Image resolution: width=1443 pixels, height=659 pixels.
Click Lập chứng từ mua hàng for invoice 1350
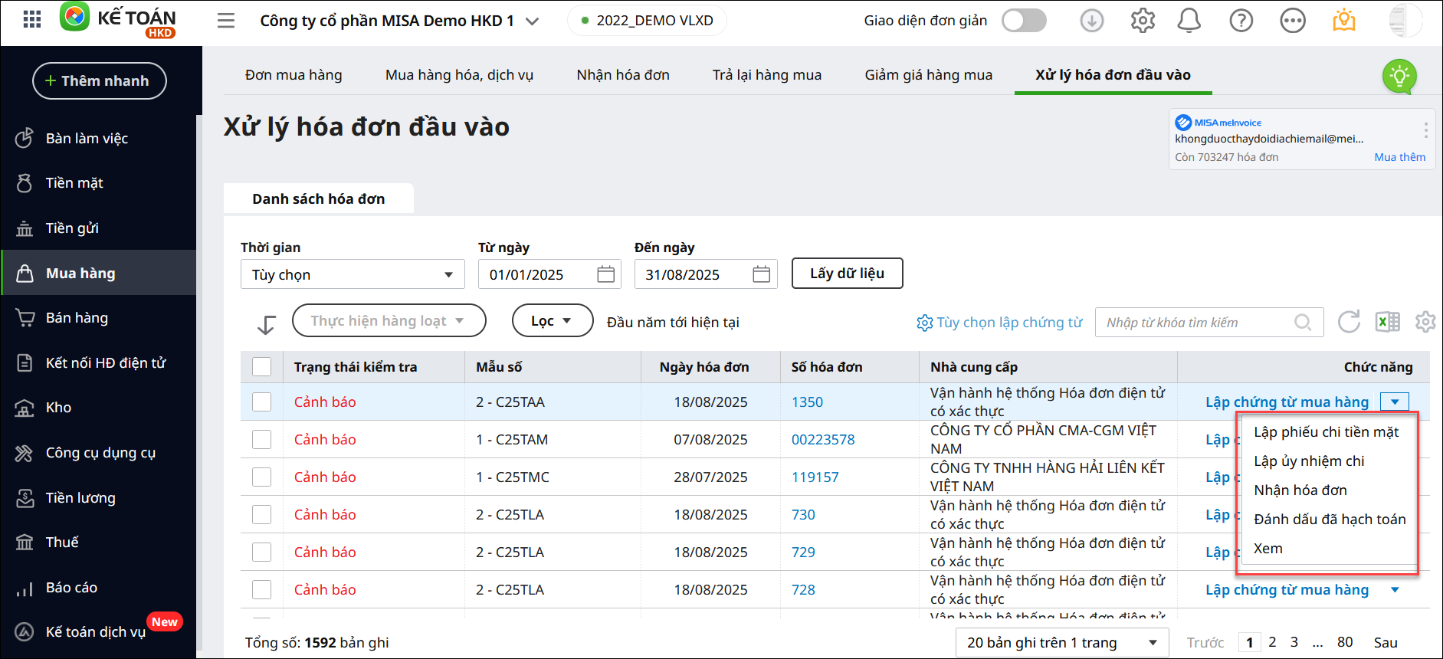coord(1287,402)
